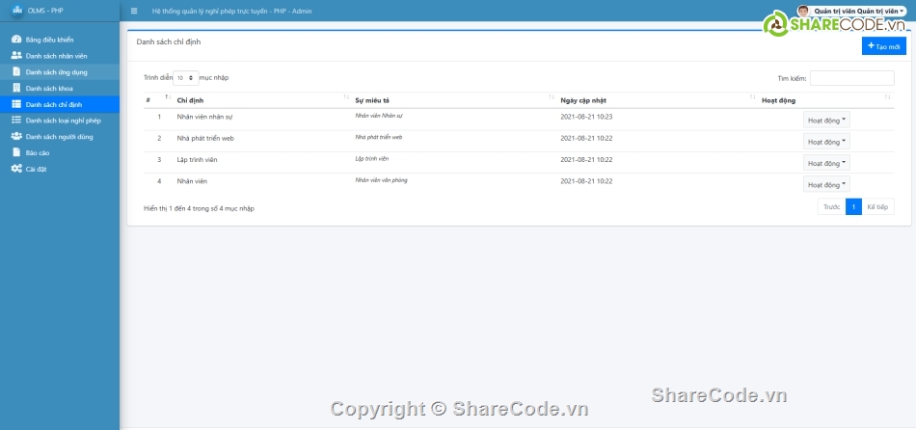Go to the Kế tiếp page
Image resolution: width=916 pixels, height=430 pixels.
(x=877, y=206)
